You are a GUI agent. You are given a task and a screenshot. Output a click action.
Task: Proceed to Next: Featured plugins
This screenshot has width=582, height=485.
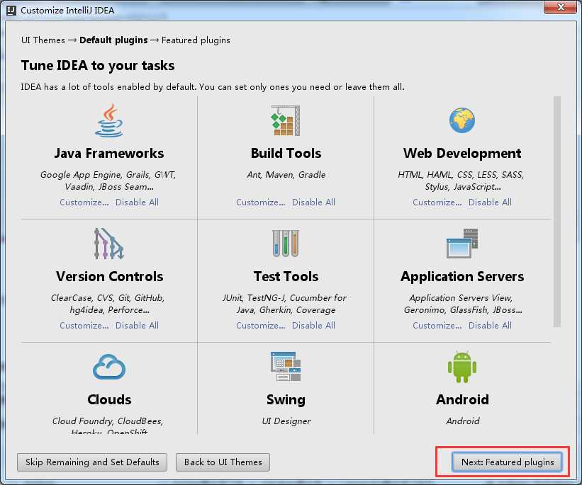click(507, 462)
